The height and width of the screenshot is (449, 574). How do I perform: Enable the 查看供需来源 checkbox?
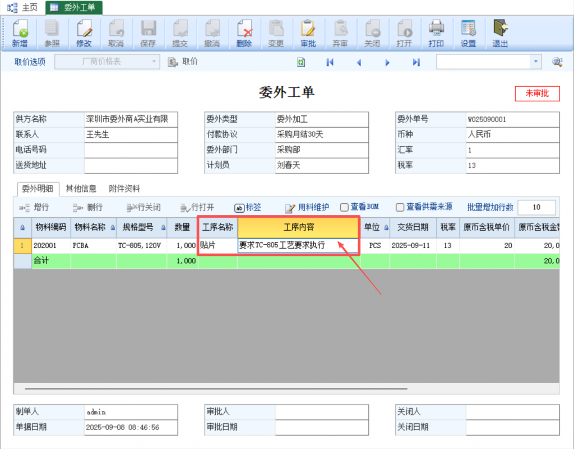(400, 207)
